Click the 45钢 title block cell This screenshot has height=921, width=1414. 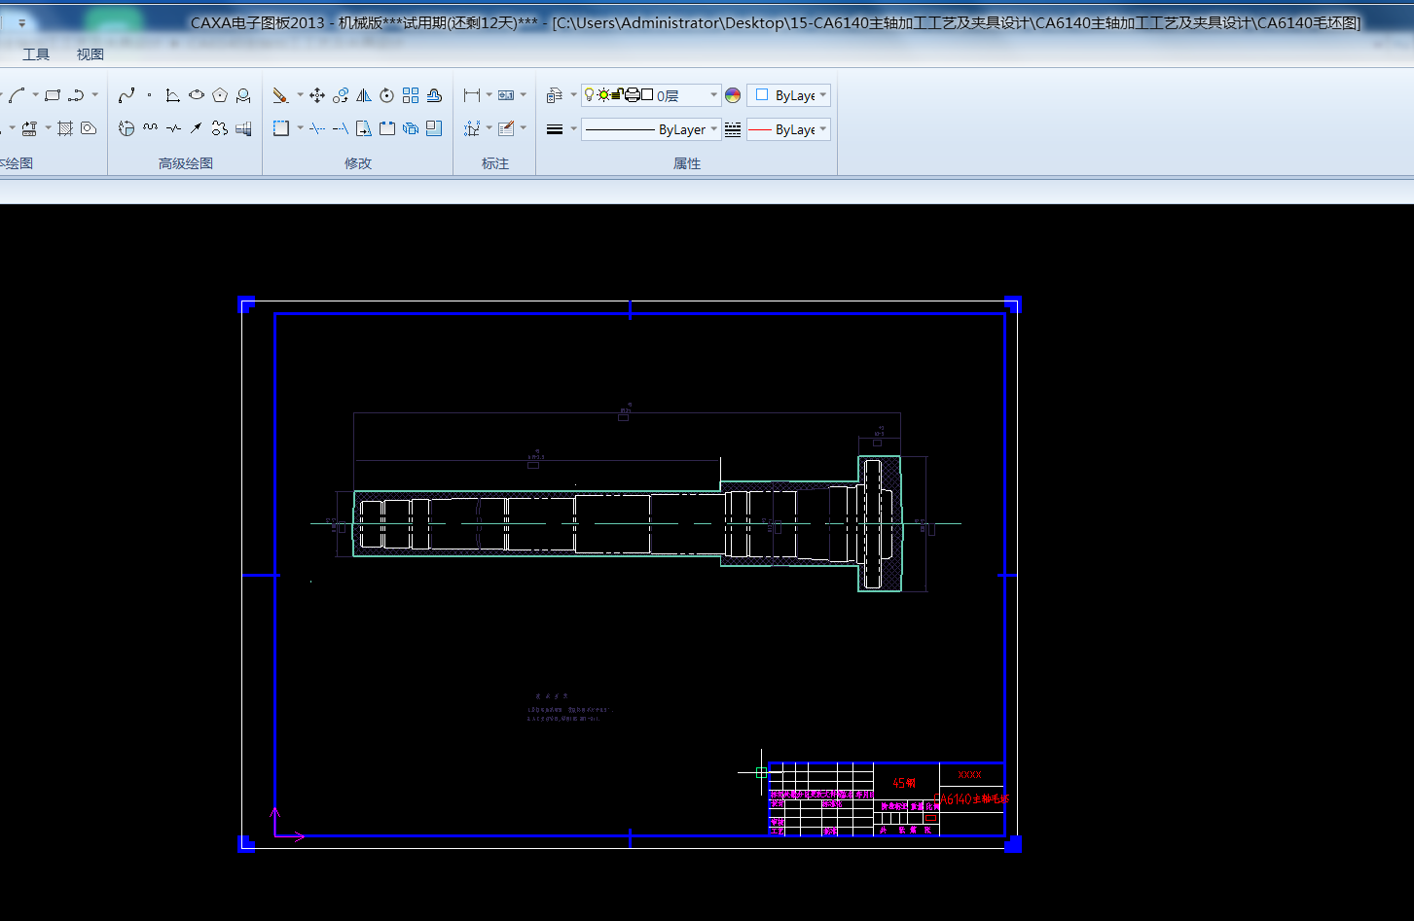coord(904,783)
